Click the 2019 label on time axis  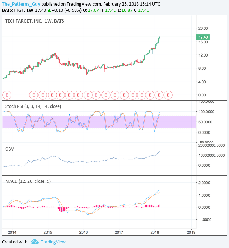191,232
